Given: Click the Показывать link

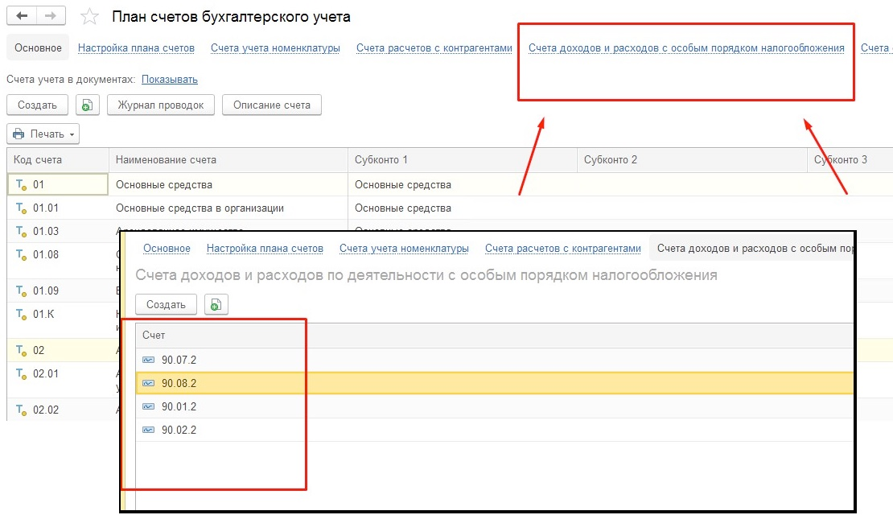Looking at the screenshot, I should point(170,79).
